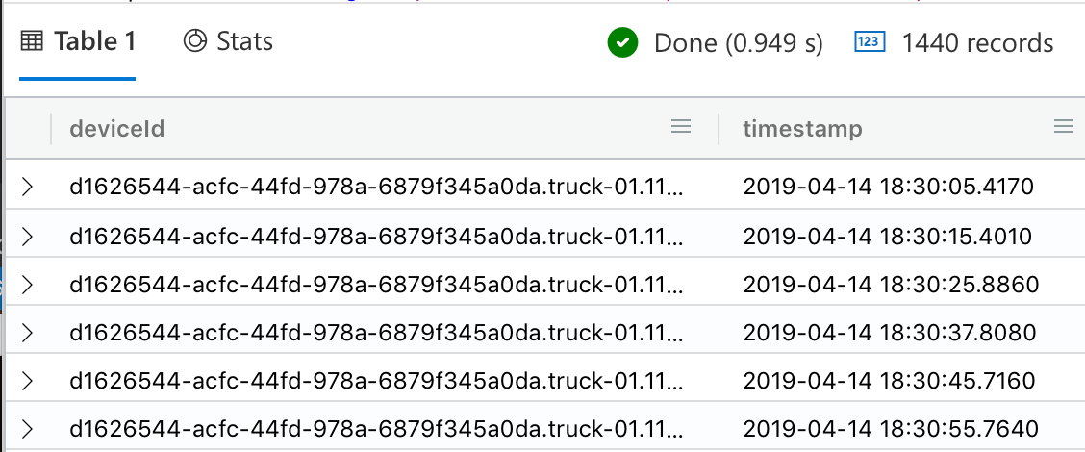Open the timestamp column menu icon
Screen dimensions: 1085x452
coord(1064,126)
